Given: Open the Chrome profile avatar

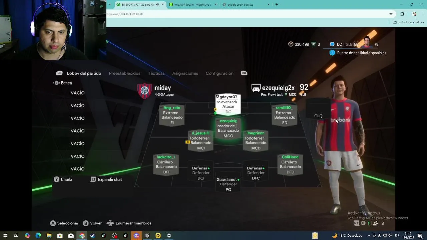Looking at the screenshot, I should (414, 14).
